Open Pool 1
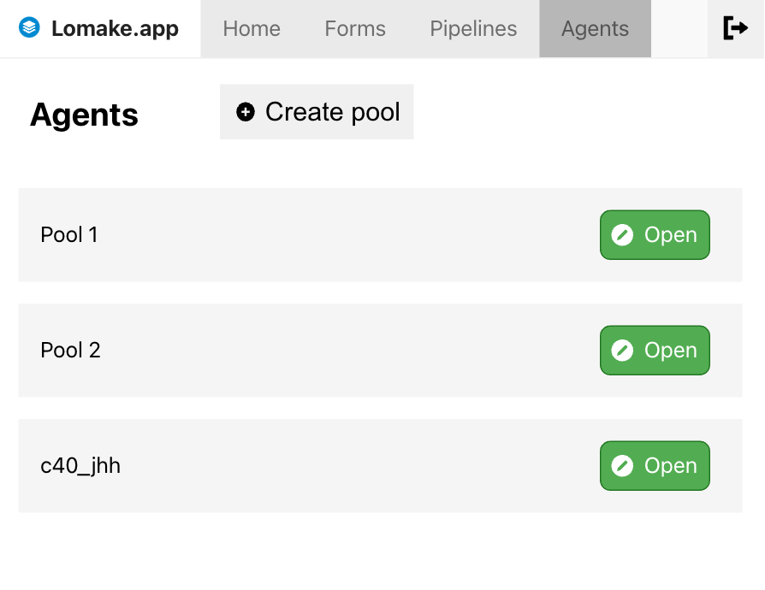The height and width of the screenshot is (590, 765). pos(655,235)
